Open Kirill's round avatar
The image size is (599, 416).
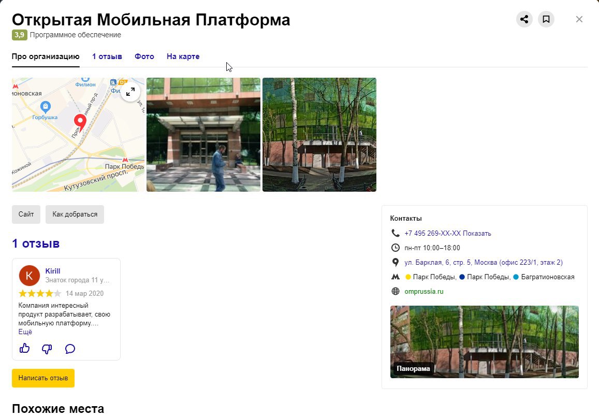[30, 276]
